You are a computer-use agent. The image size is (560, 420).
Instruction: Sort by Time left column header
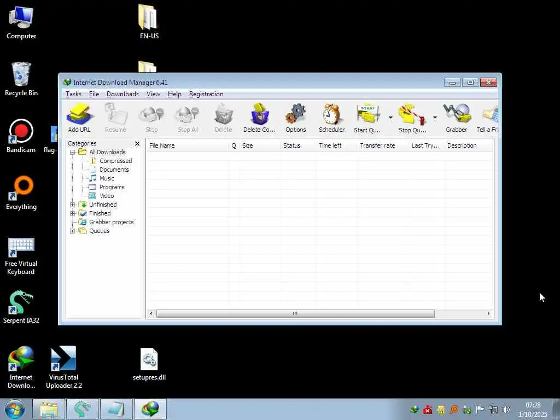(336, 145)
